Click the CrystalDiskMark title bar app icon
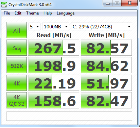 coord(4,5)
